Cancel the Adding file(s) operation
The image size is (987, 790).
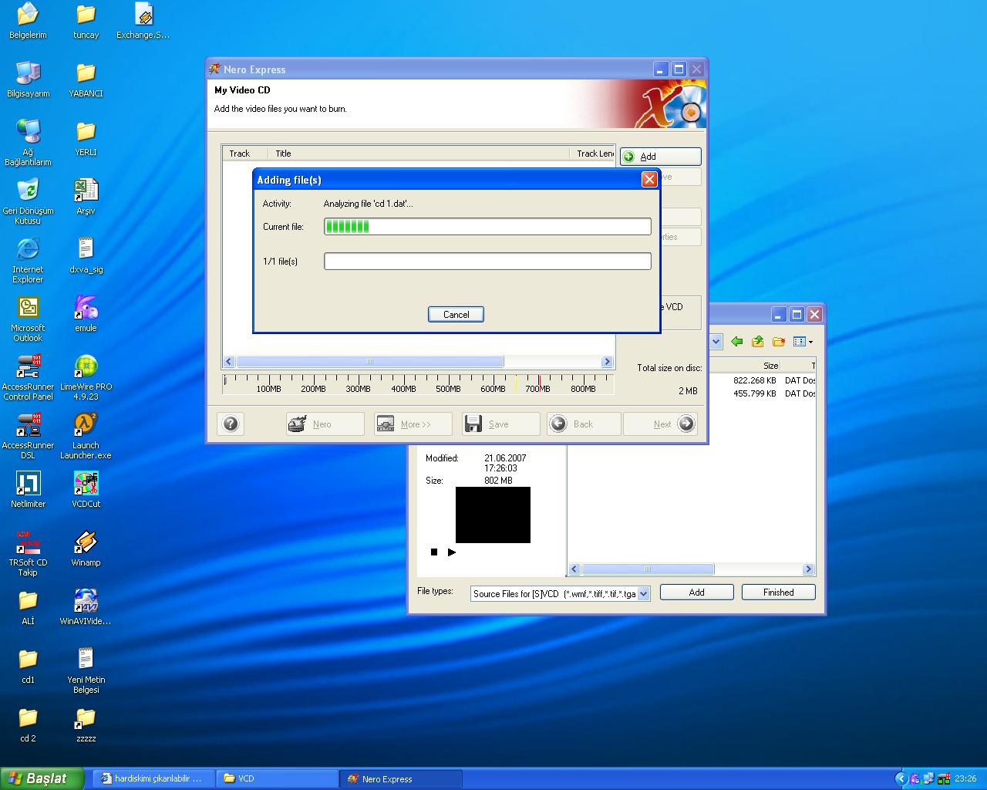456,314
